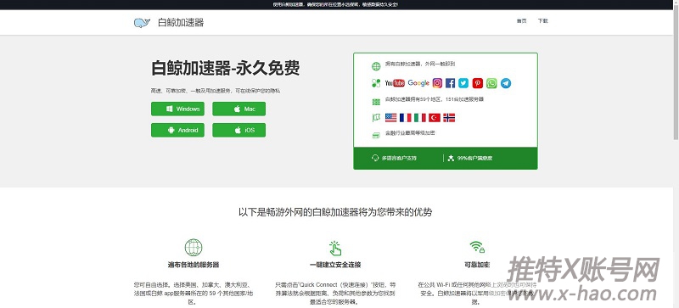Click the Turkey flag
Viewport: 679px width, 308px height.
(435, 117)
